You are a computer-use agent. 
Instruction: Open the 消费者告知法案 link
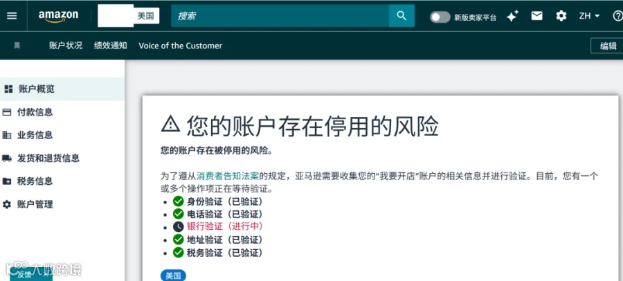click(228, 176)
